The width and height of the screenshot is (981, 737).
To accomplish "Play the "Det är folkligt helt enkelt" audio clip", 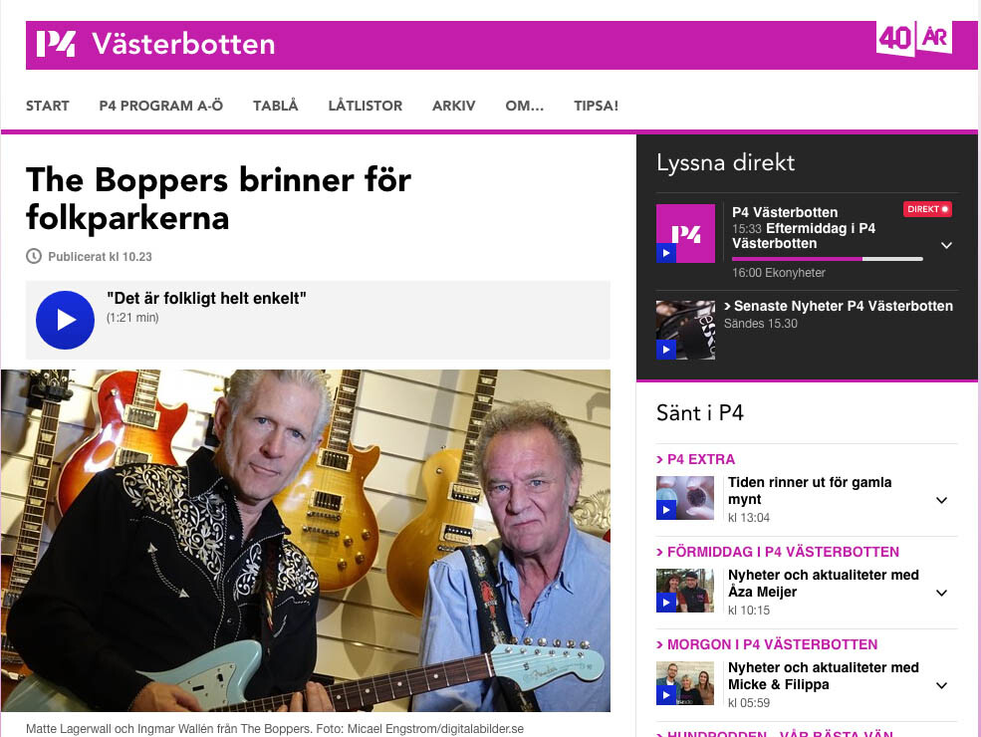I will (65, 320).
